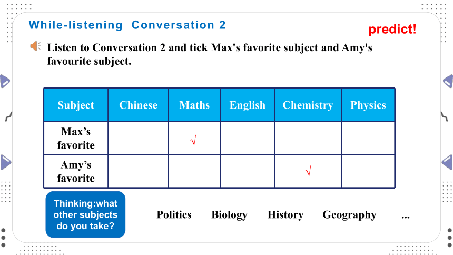Select the Amy's favorite row label
Image resolution: width=453 pixels, height=255 pixels.
pos(76,171)
